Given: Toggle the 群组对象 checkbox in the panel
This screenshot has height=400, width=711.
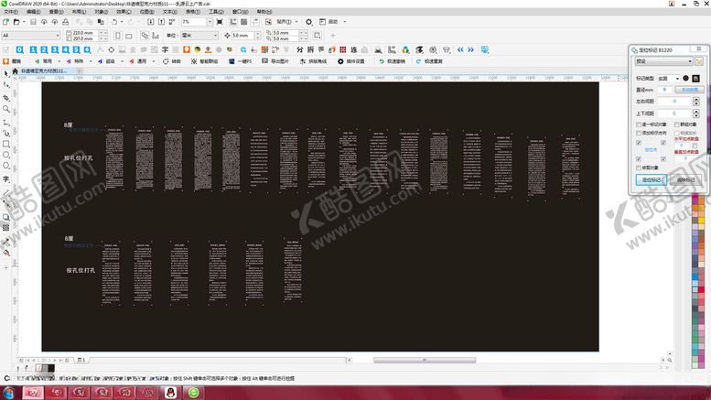Looking at the screenshot, I should pos(677,124).
